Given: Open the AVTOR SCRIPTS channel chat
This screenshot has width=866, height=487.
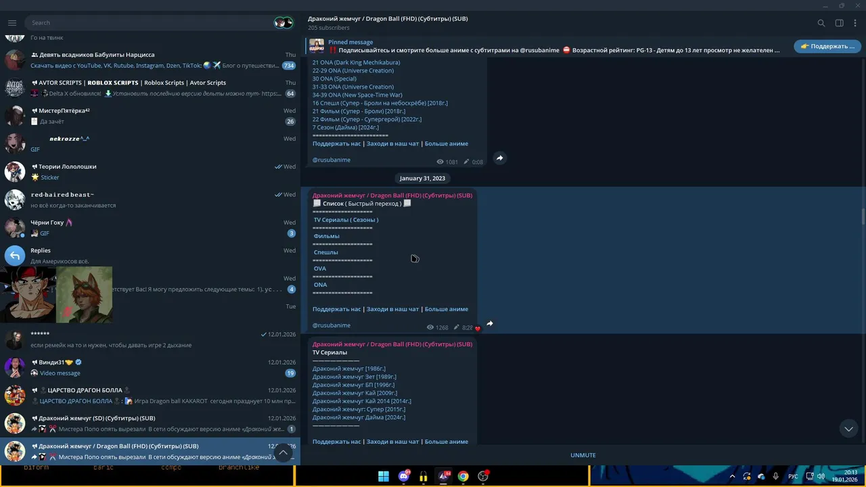Looking at the screenshot, I should pyautogui.click(x=150, y=88).
